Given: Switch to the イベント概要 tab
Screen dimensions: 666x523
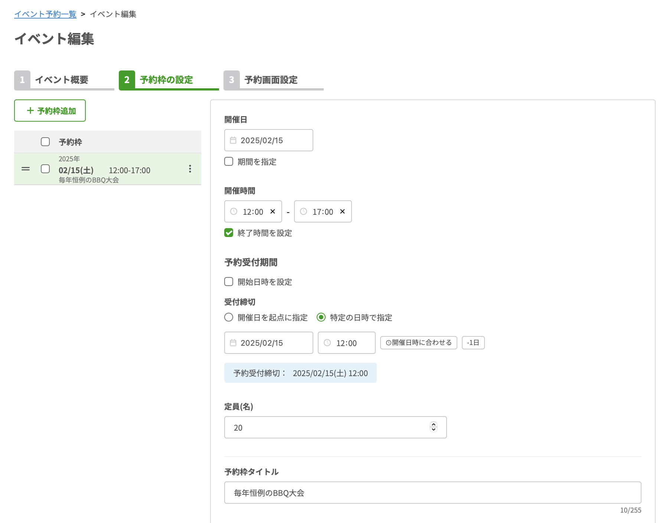Looking at the screenshot, I should [64, 80].
